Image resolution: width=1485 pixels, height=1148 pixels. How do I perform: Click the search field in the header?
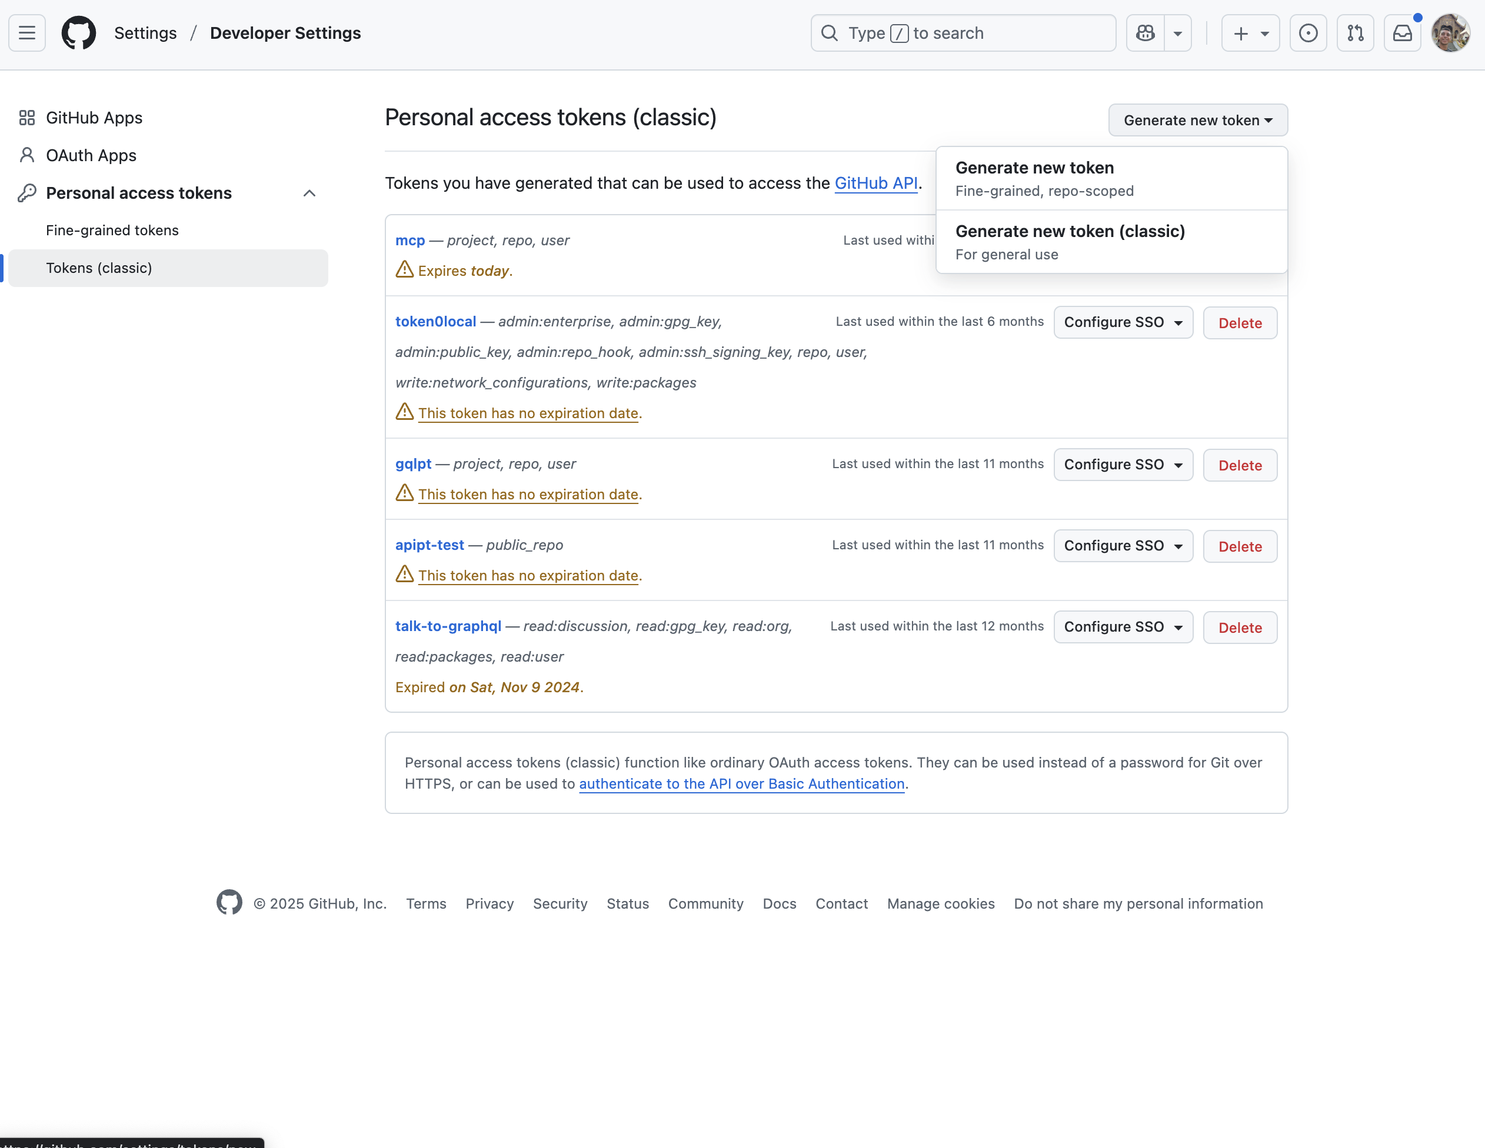(x=963, y=32)
